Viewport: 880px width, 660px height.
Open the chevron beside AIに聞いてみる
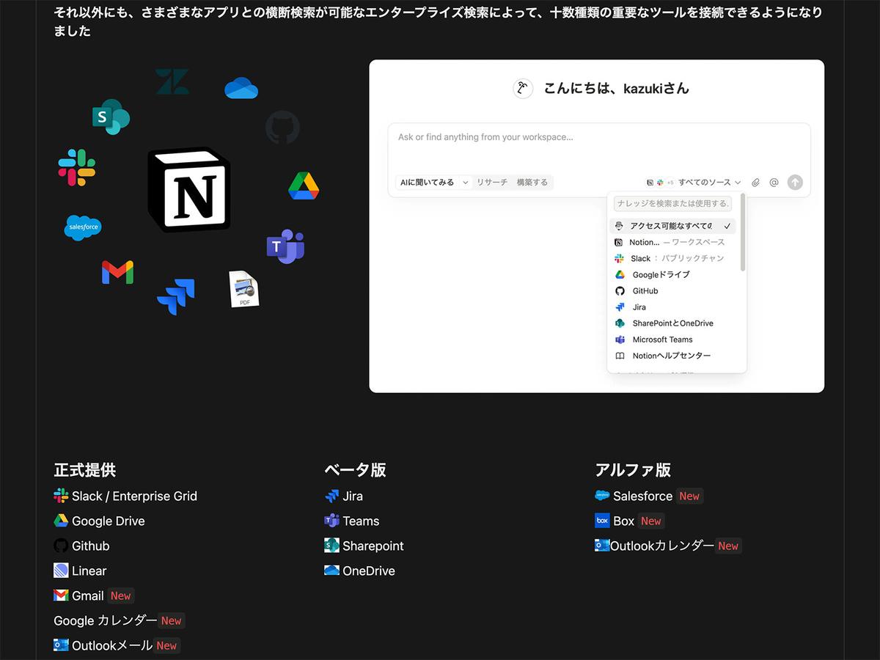(x=465, y=183)
